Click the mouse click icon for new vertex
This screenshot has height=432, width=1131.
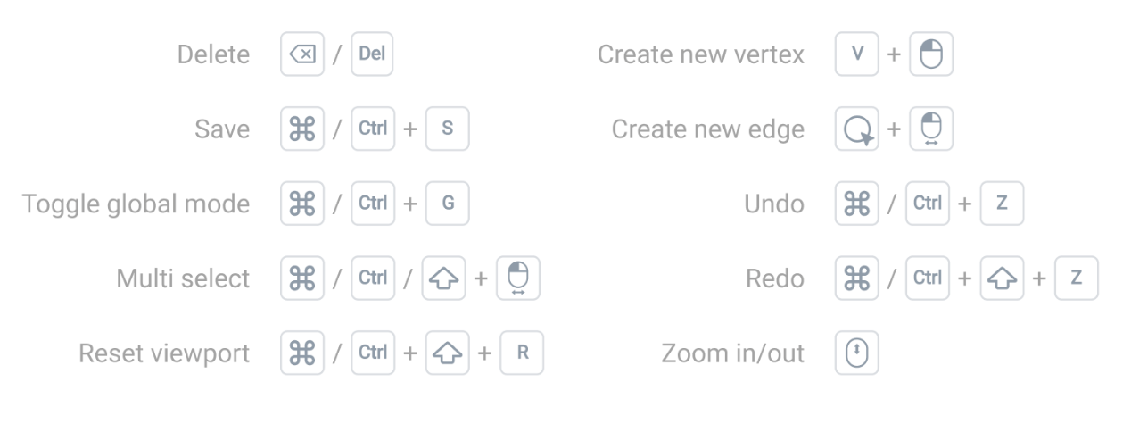point(931,54)
